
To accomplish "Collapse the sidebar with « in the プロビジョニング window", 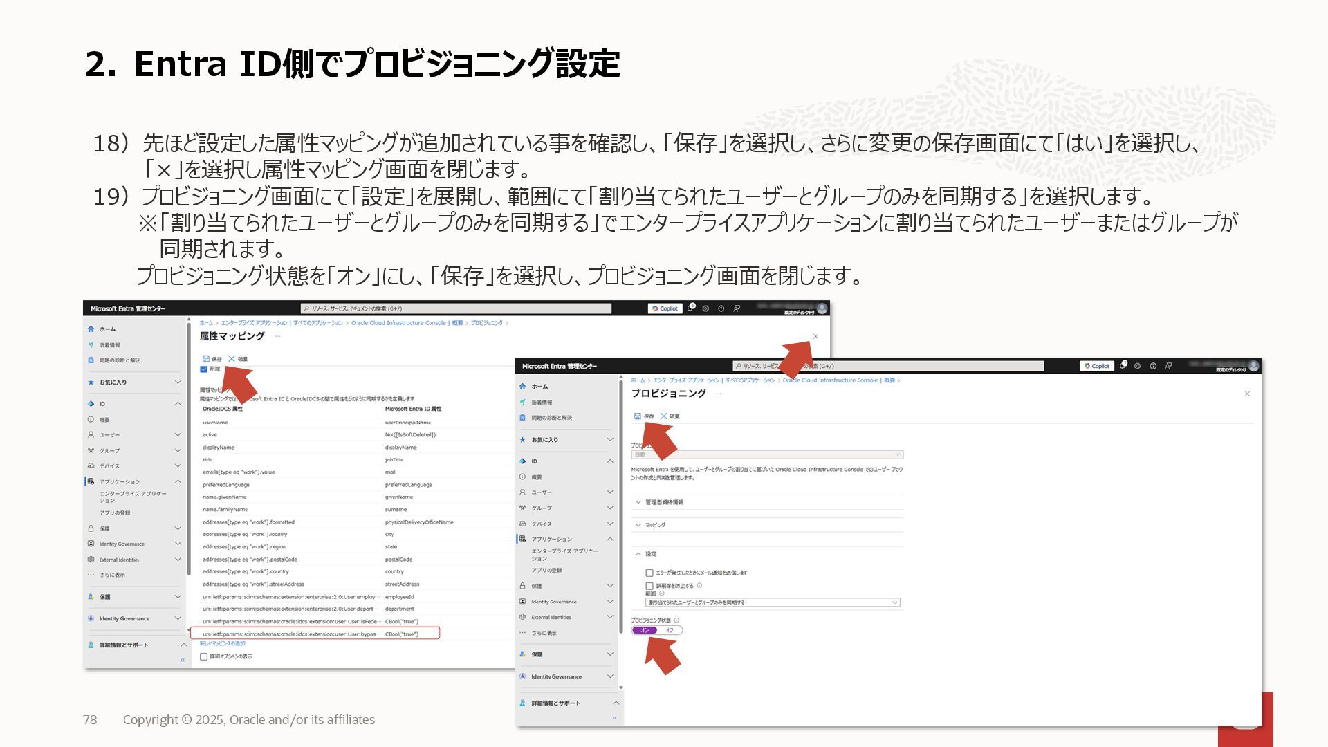I will 614,718.
